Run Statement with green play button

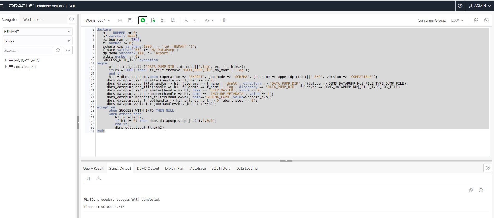point(143,20)
